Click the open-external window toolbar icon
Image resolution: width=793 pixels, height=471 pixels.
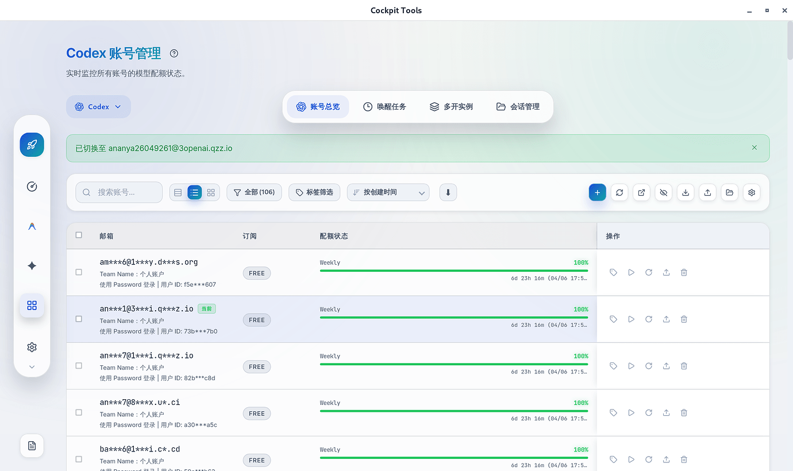pos(641,192)
